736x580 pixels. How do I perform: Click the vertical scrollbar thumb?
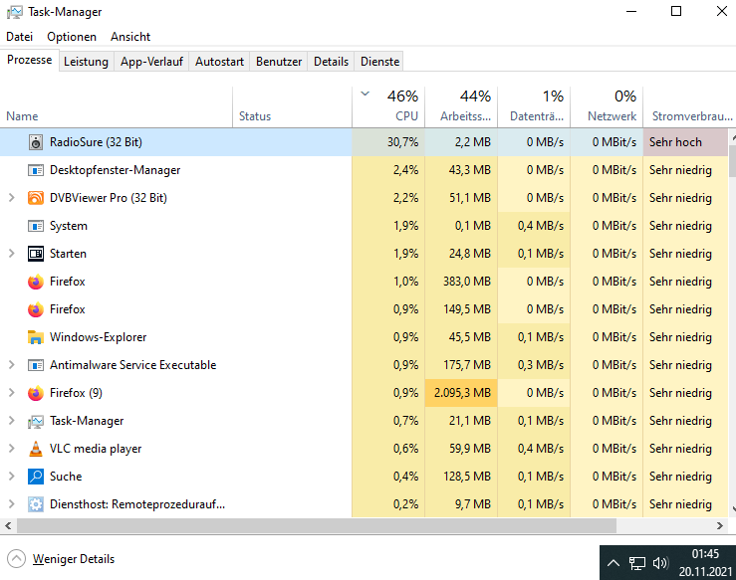[x=732, y=160]
